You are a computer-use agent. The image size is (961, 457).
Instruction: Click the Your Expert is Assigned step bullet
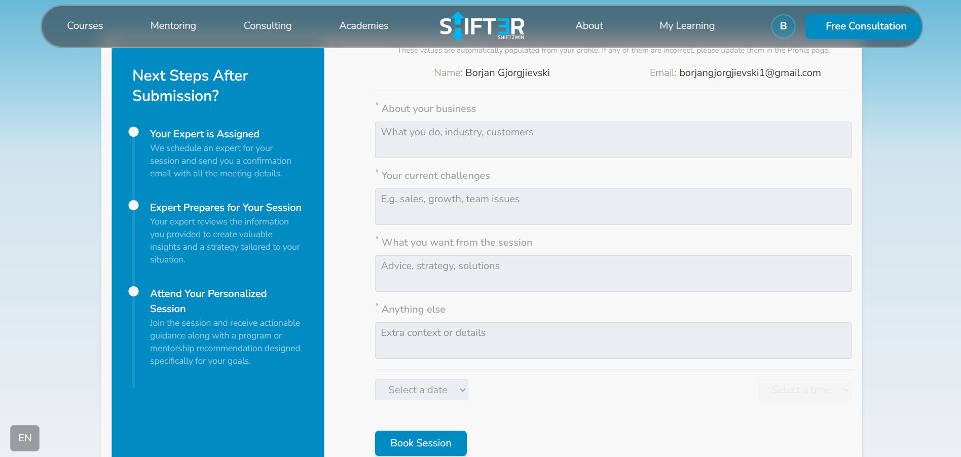click(x=134, y=132)
